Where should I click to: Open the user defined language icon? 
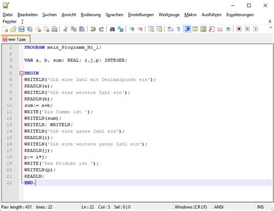[195, 29]
